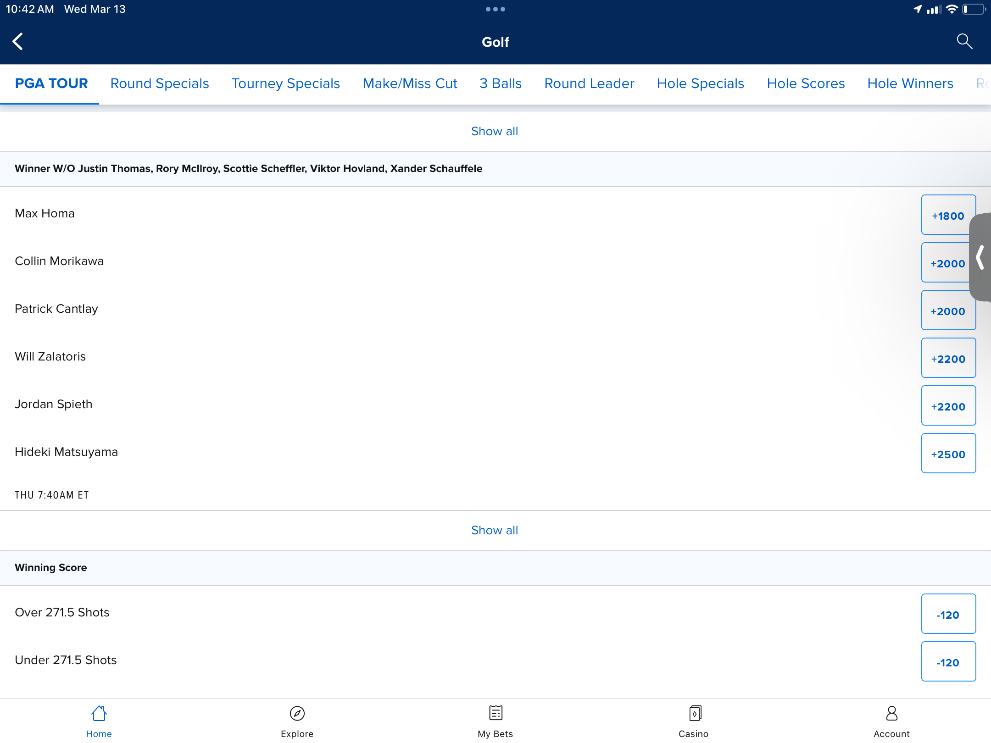Choose Over 271.5 Shots -120
The height and width of the screenshot is (743, 991).
948,614
